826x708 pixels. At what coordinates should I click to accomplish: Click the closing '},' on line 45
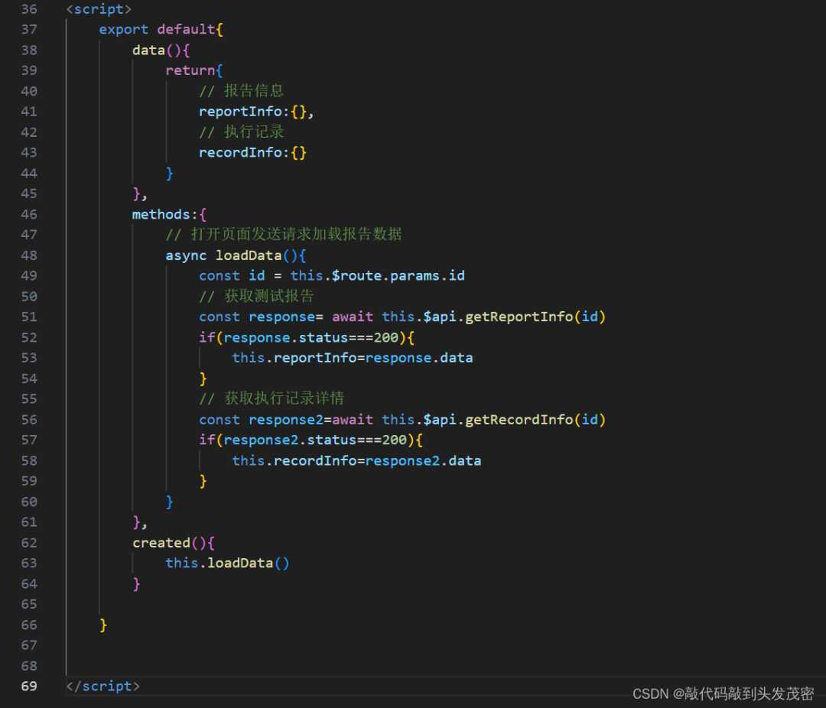[x=140, y=194]
